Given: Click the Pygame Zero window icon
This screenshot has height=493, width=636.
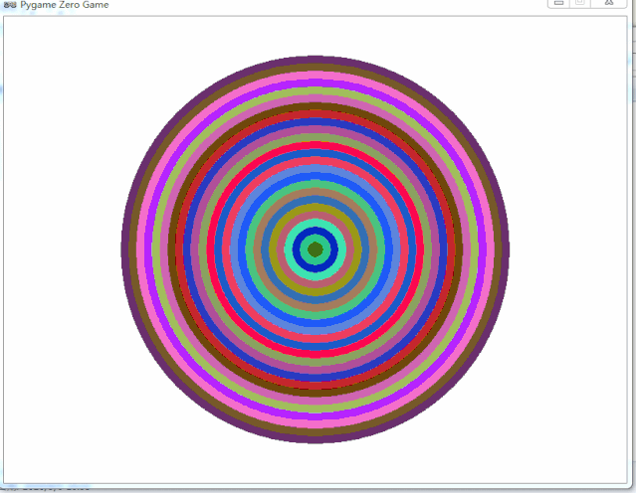Looking at the screenshot, I should [x=10, y=5].
